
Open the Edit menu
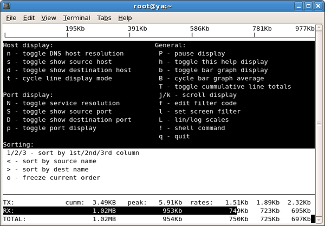click(x=29, y=18)
